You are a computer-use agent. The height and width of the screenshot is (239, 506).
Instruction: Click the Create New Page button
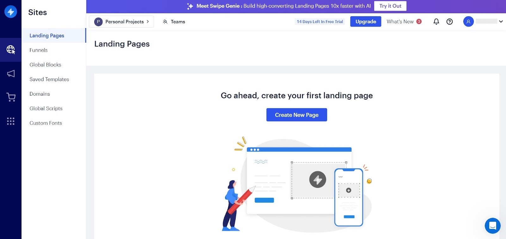click(297, 115)
